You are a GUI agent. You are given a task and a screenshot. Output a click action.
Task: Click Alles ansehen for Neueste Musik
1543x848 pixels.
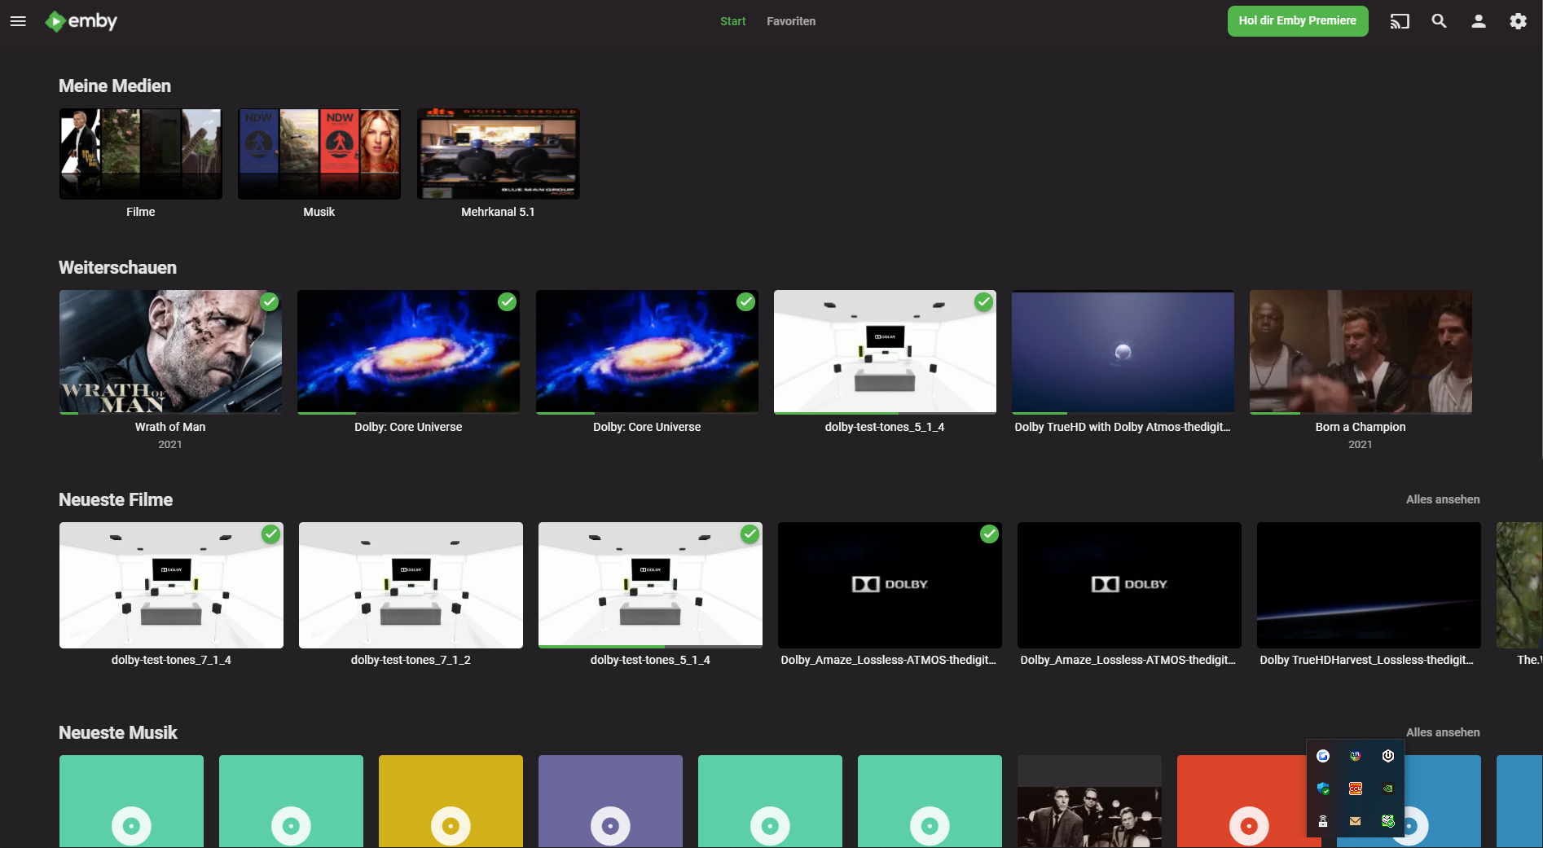point(1443,732)
